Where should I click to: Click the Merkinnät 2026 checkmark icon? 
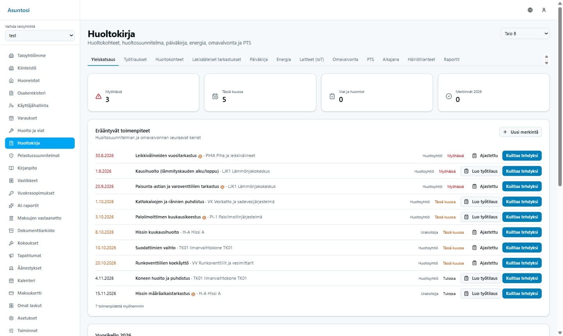click(x=449, y=96)
